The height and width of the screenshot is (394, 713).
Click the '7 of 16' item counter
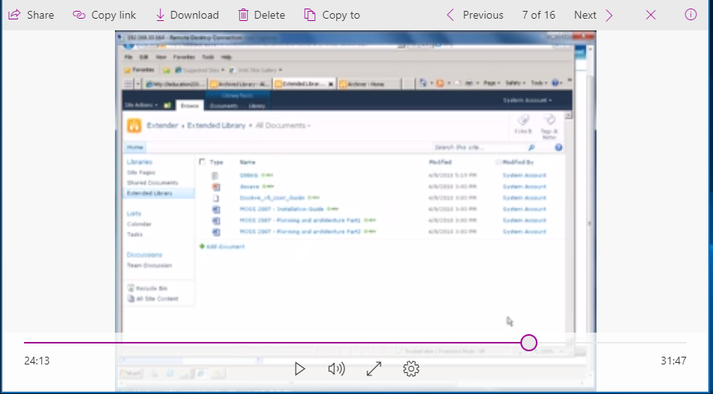point(538,15)
